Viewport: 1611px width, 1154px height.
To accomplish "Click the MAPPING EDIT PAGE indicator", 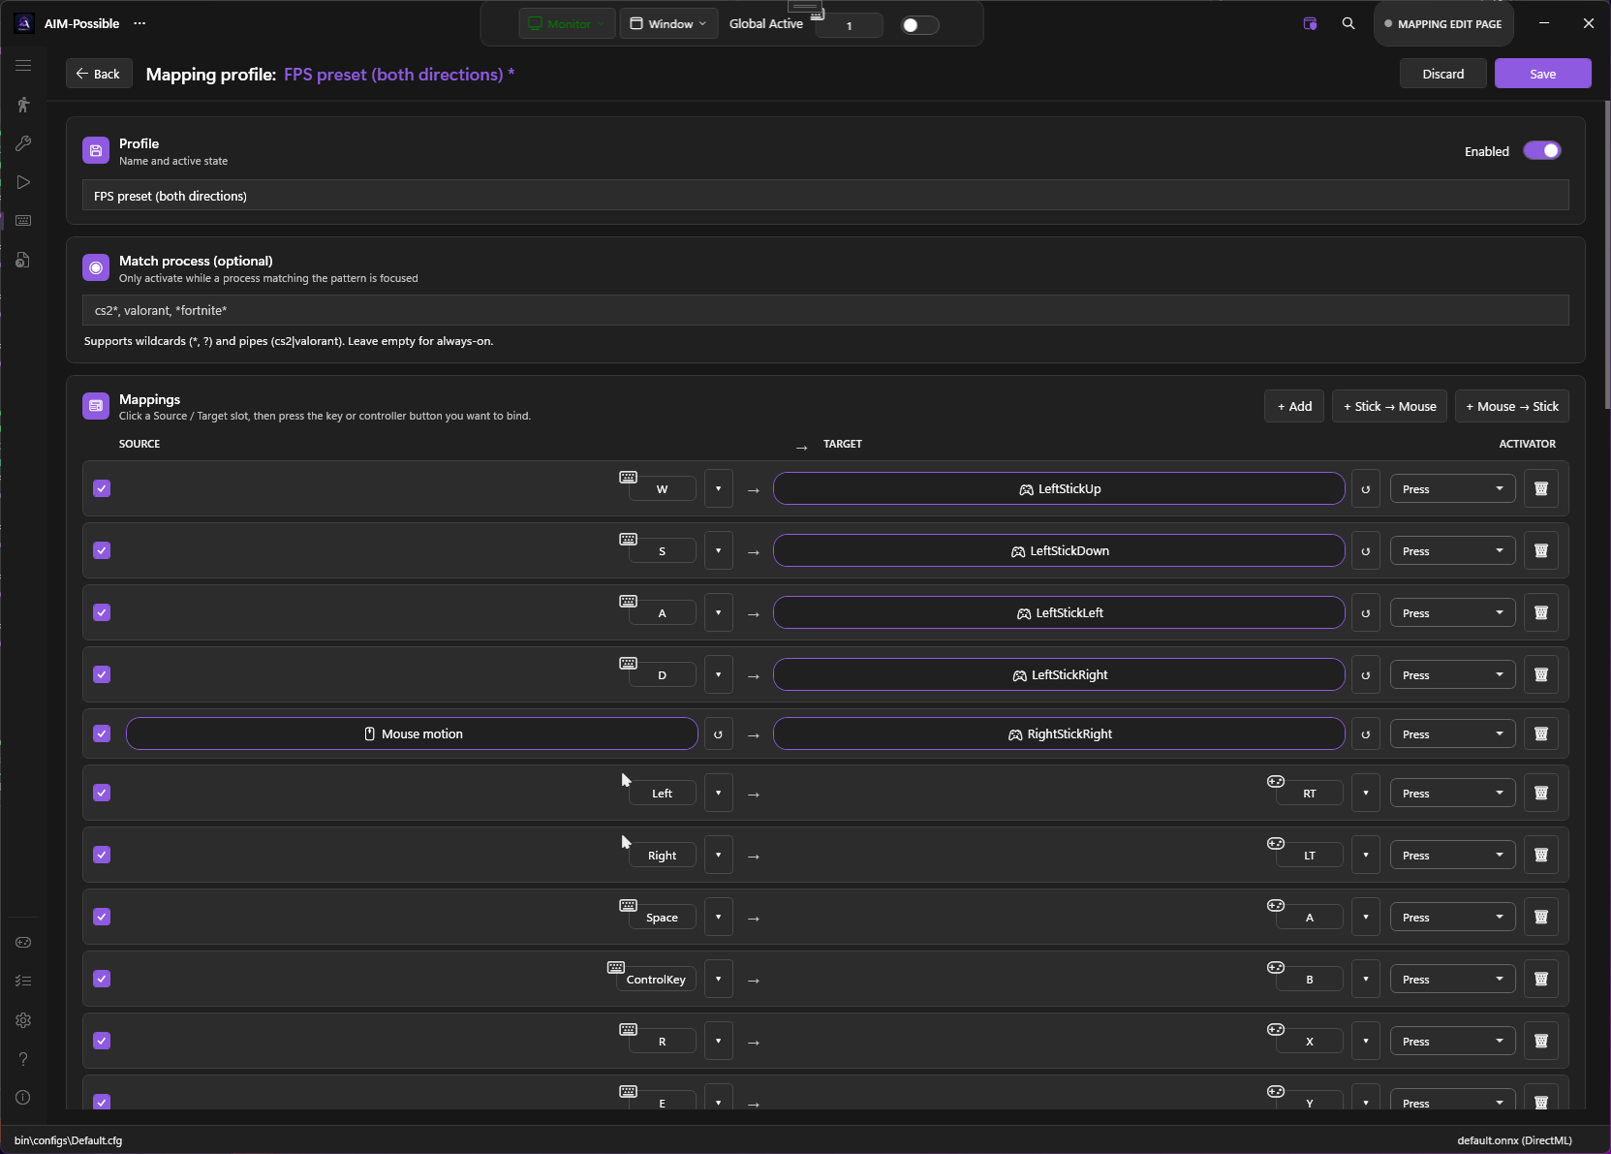I will point(1442,24).
